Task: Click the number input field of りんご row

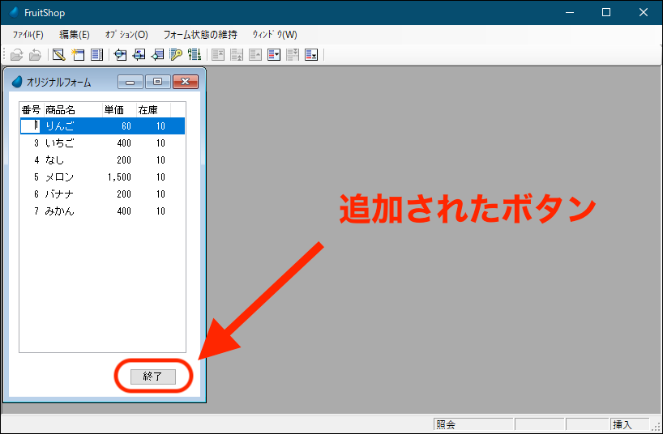Action: click(30, 126)
